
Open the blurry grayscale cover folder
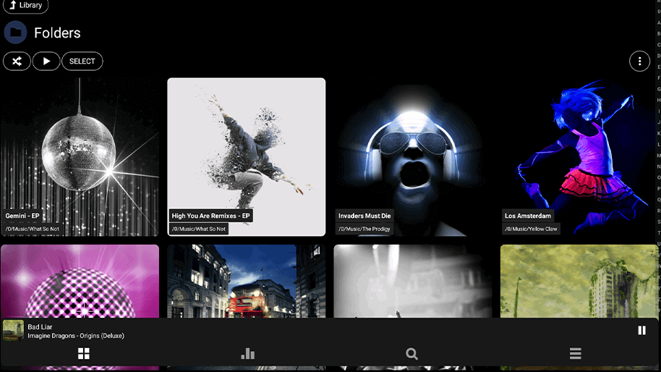coord(413,282)
